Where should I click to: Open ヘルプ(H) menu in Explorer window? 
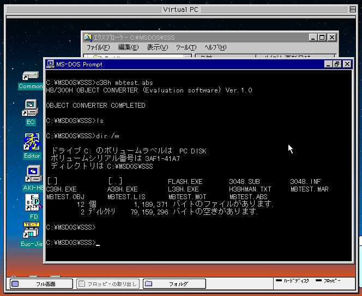(x=215, y=47)
